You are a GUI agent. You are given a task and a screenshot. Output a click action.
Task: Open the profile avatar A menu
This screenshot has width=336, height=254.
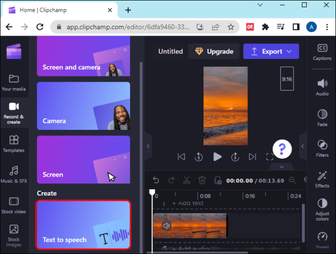(311, 27)
